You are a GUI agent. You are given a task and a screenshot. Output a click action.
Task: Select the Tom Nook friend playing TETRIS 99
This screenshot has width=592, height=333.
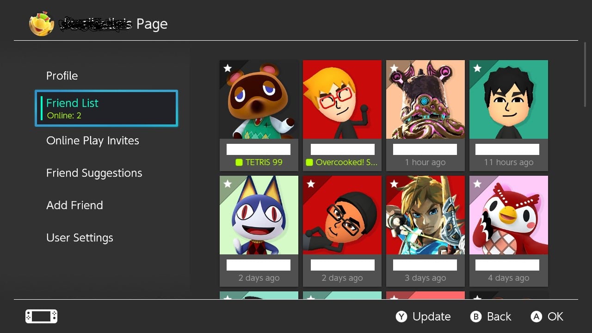click(x=259, y=116)
